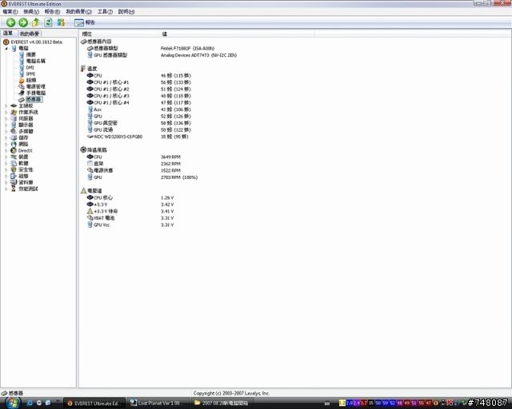Click the 3649 RPM CPU fan value
This screenshot has width=512, height=409.
170,157
